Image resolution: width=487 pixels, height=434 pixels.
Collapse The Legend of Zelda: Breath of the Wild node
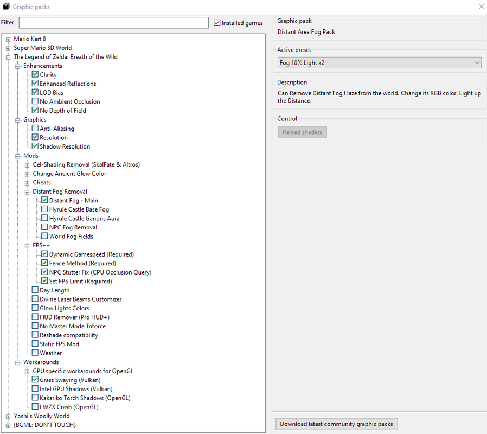point(8,58)
